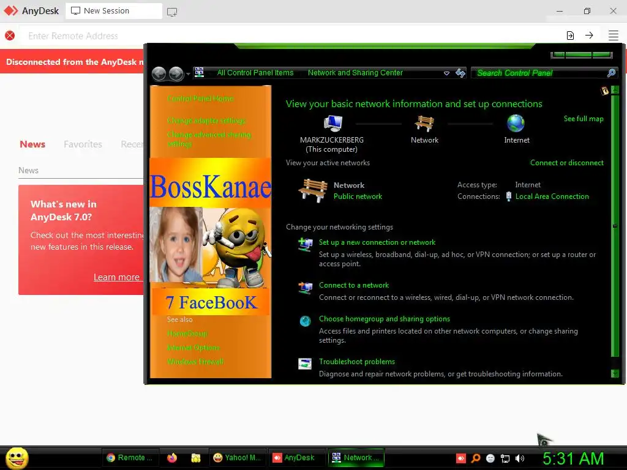Select All Control Panel Items breadcrumb

tap(255, 73)
